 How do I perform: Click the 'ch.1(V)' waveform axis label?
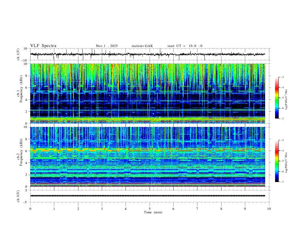click(18, 54)
